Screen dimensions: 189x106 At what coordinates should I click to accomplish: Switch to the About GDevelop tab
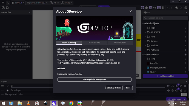(69, 43)
